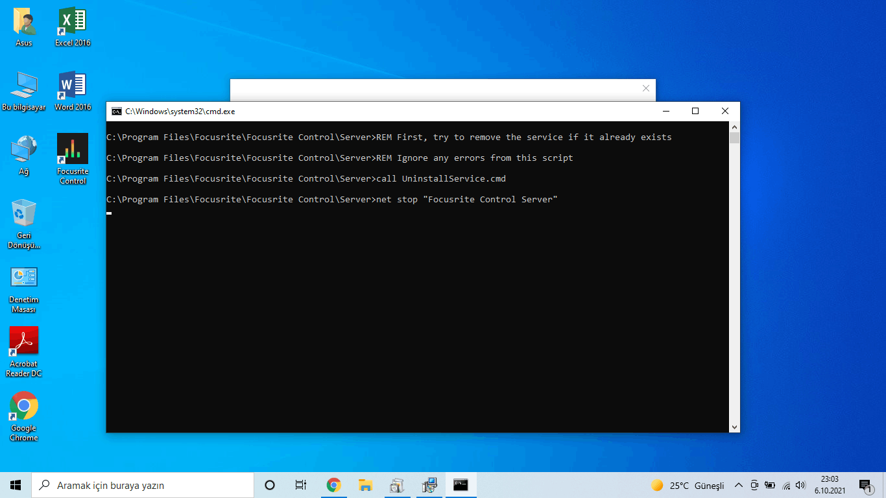The image size is (886, 498).
Task: Switch to the cmd.exe taskbar icon
Action: [x=461, y=485]
